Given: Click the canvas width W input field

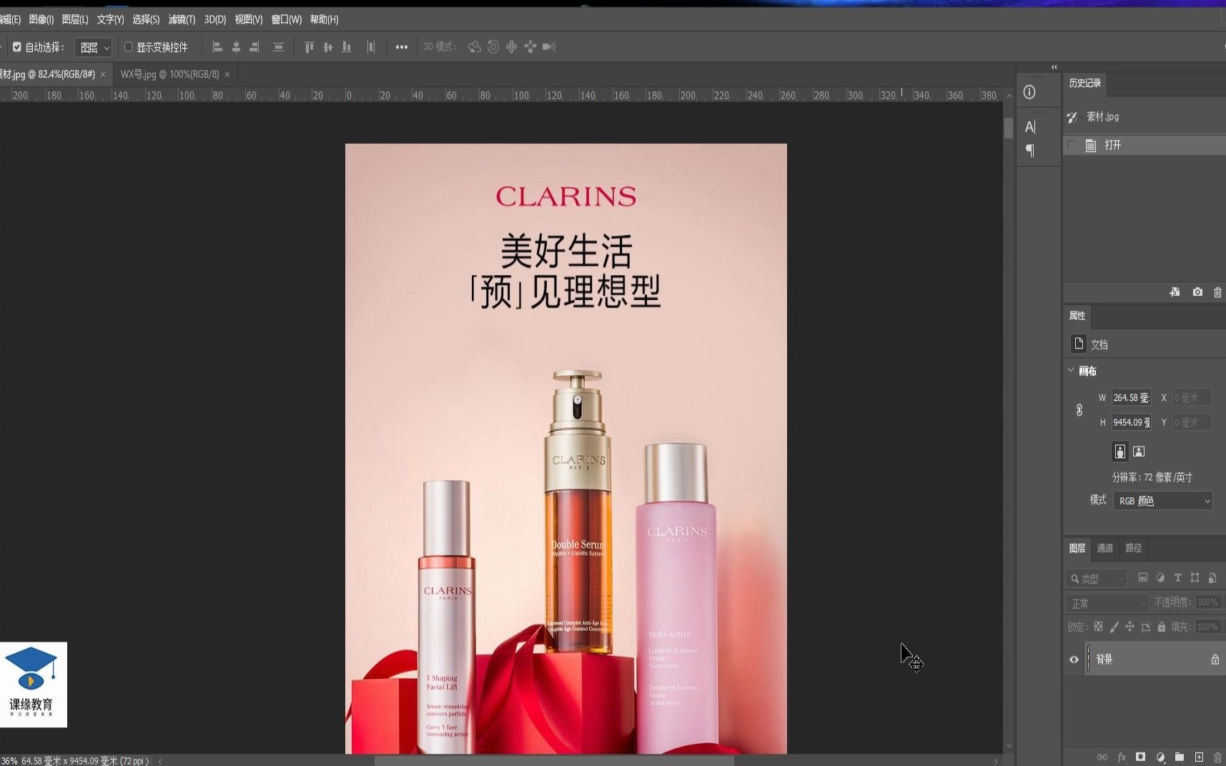Looking at the screenshot, I should (1131, 397).
